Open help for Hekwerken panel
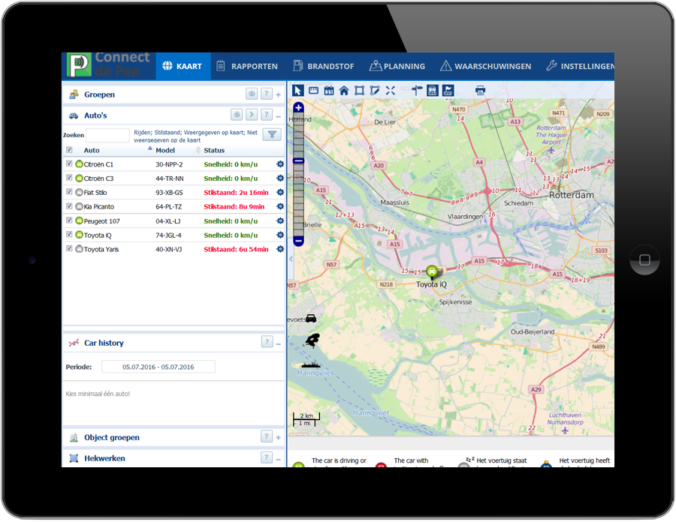 pyautogui.click(x=267, y=457)
